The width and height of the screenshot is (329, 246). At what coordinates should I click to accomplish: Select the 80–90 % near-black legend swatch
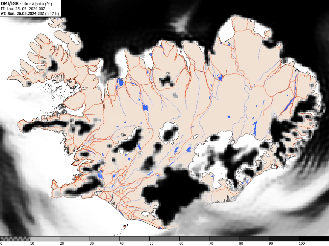(x=254, y=239)
